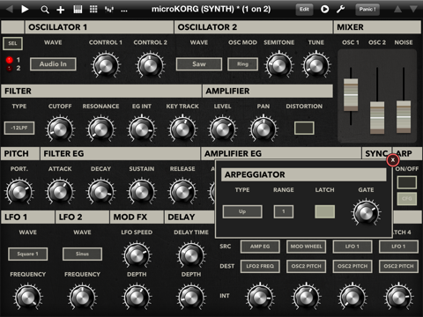Click the Portamento knob

[19, 192]
